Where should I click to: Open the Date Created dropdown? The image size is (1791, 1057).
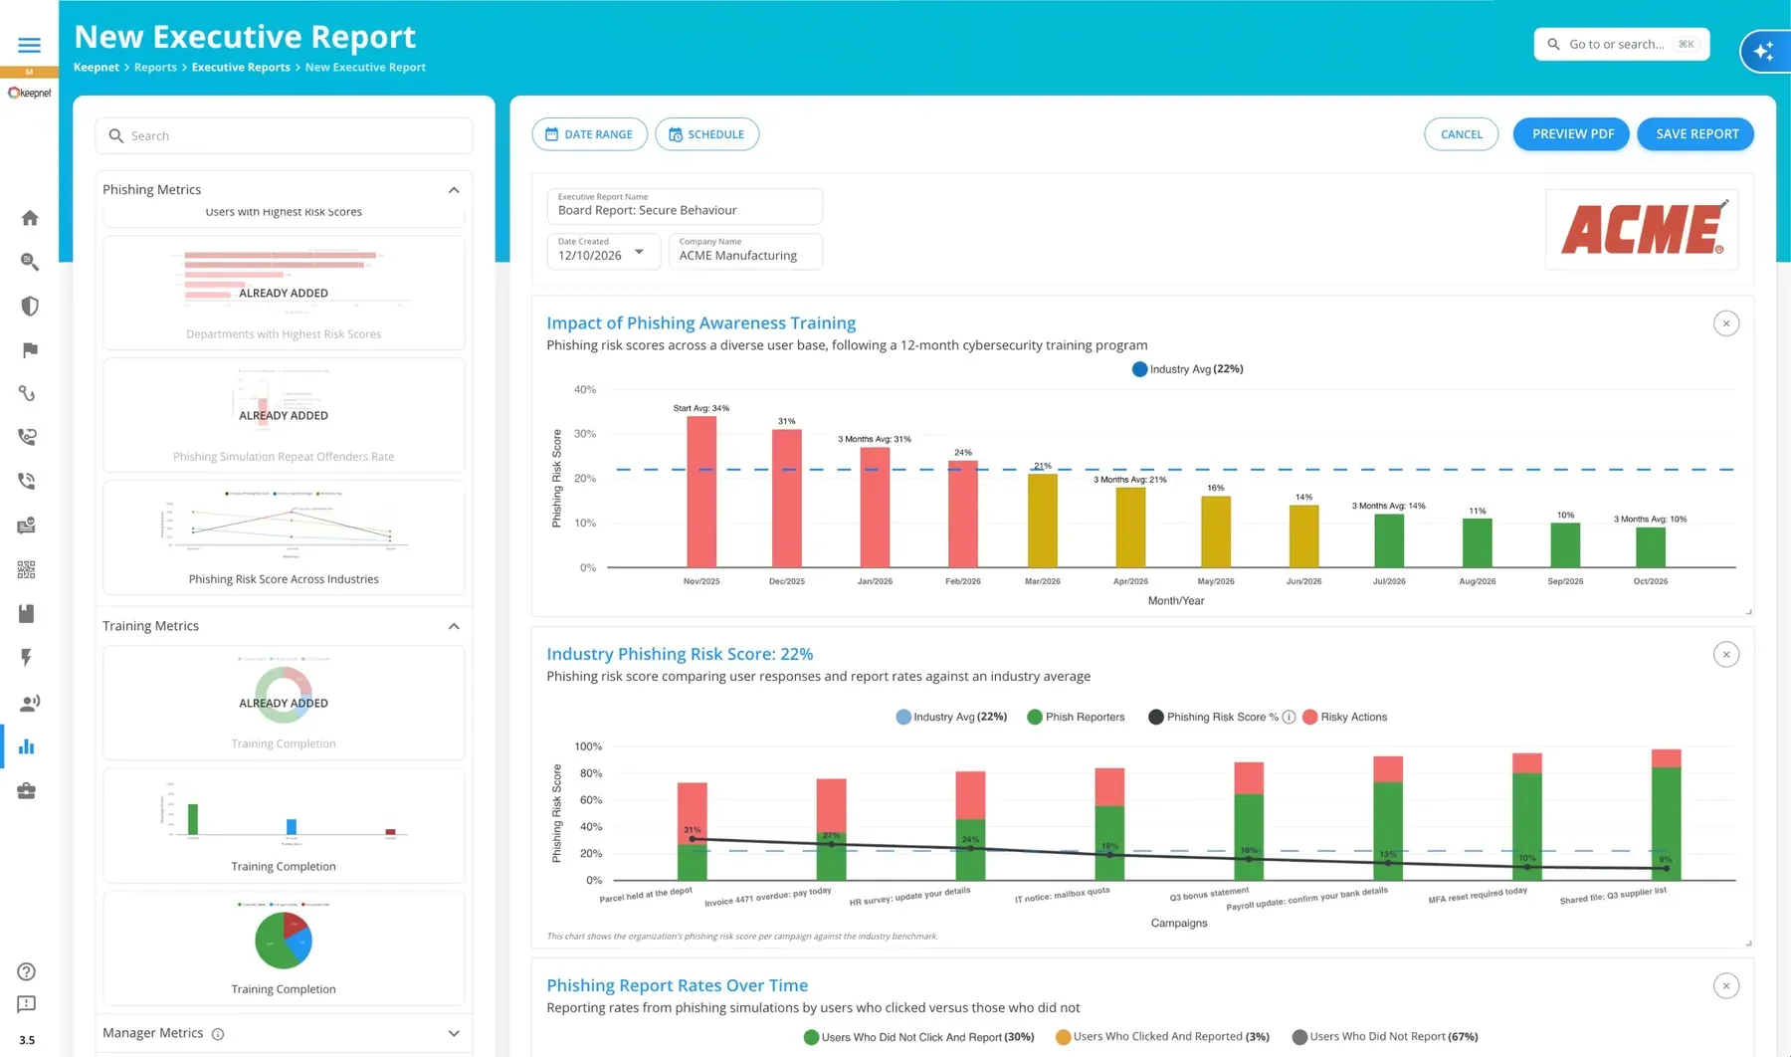603,251
